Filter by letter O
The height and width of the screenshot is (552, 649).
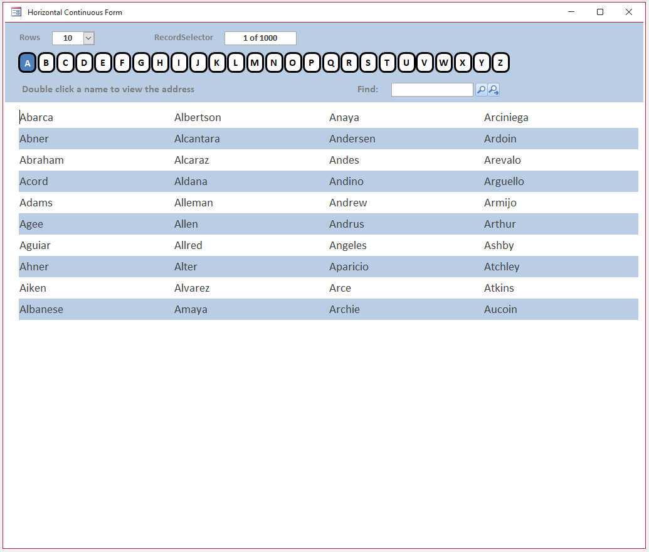[293, 63]
